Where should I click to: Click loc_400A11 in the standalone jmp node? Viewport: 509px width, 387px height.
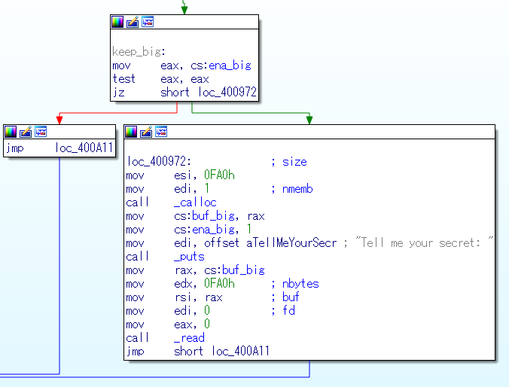[84, 148]
